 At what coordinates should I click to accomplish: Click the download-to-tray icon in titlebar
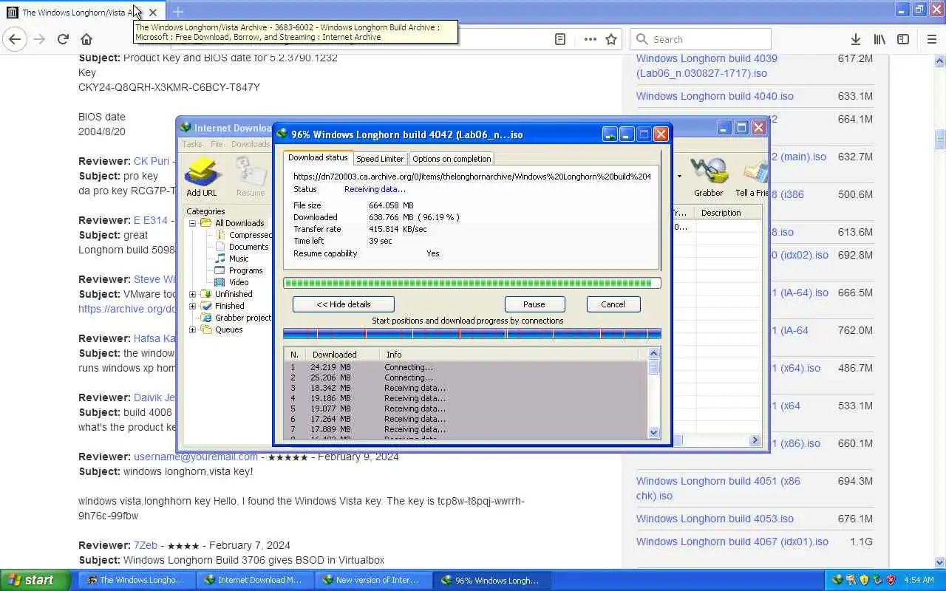click(x=610, y=134)
